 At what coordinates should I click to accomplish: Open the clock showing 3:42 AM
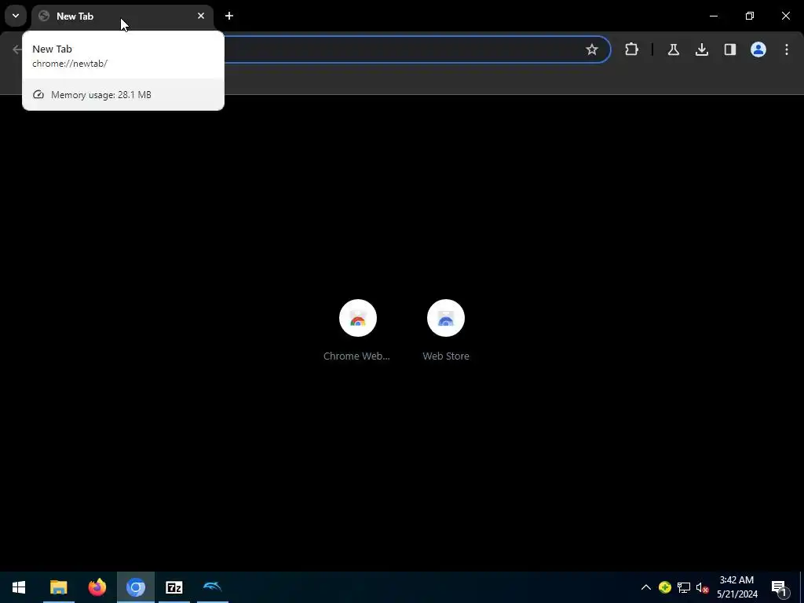click(x=736, y=587)
